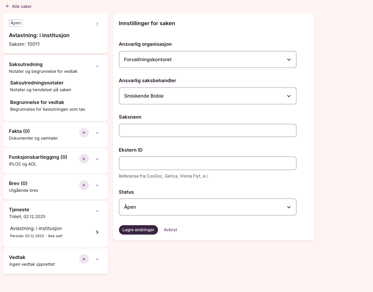Open the Status dropdown
The image size is (373, 292).
coord(208,207)
